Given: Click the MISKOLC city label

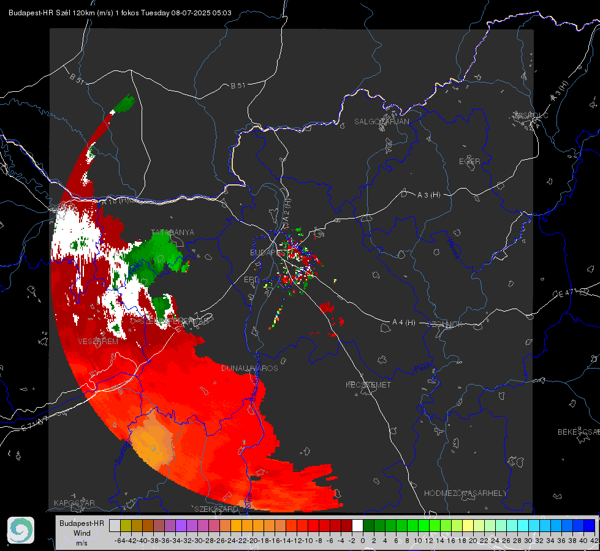Looking at the screenshot, I should (531, 115).
